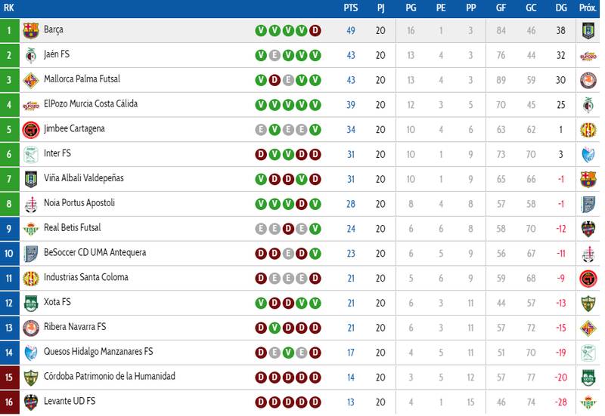Click Barça's last red D result badge
This screenshot has height=416, width=605.
(315, 31)
